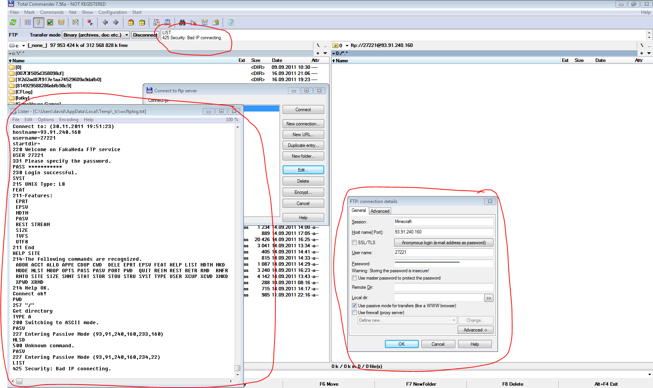
Task: Open Thumbnail view icon in toolbar
Action: click(x=50, y=23)
